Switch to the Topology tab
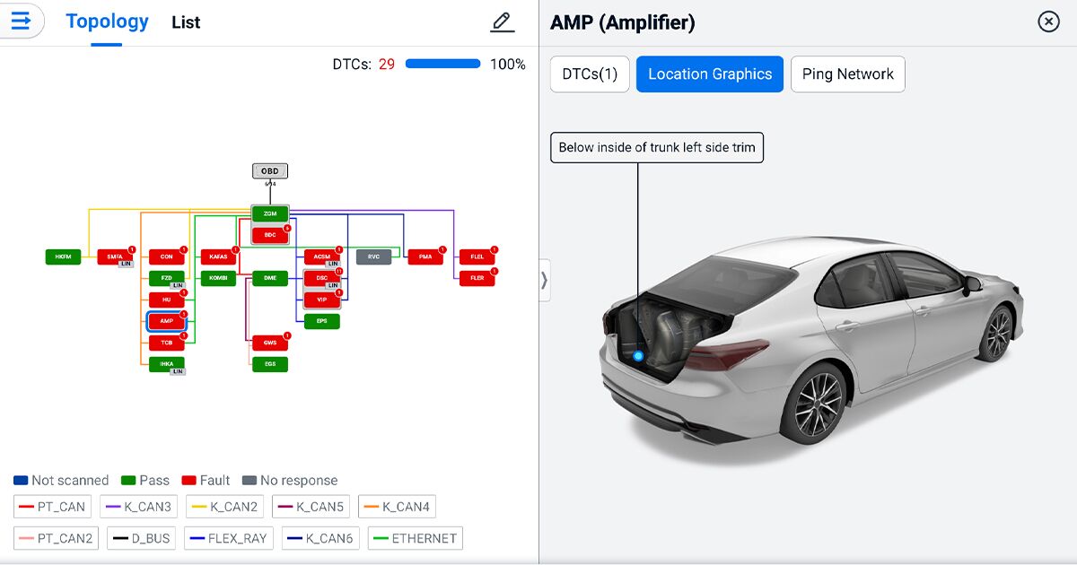Viewport: 1077px width, 565px height. coord(107,22)
